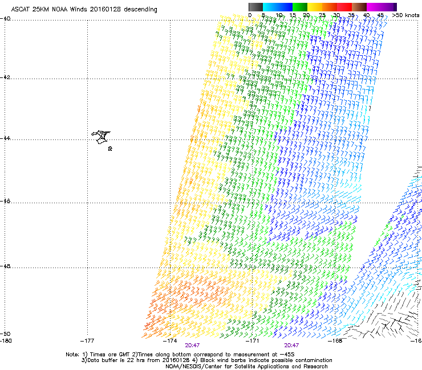Click the '-50' latitude axis label
The image size is (422, 370).
[5, 334]
